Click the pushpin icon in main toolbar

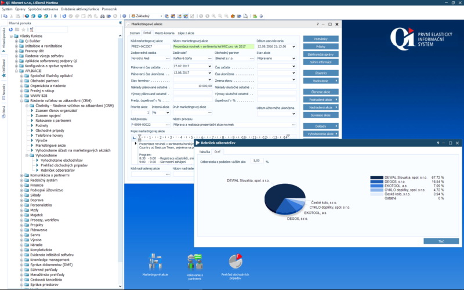tap(55, 16)
